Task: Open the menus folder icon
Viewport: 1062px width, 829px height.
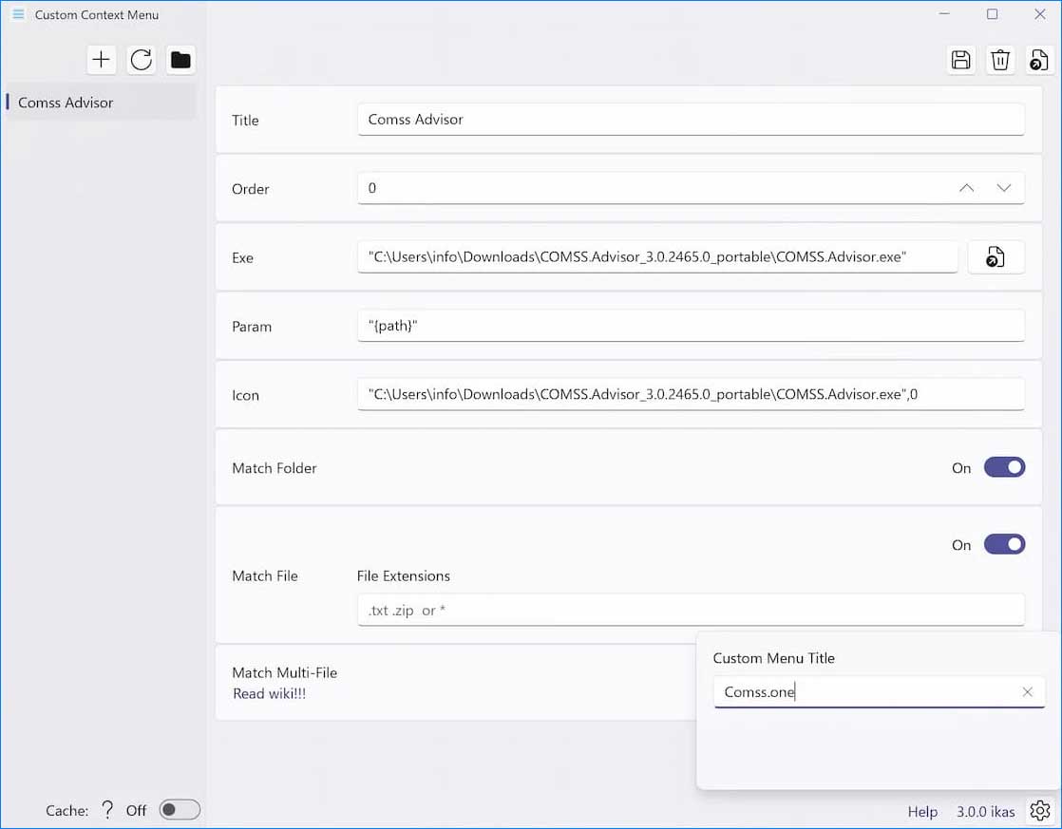Action: (180, 60)
